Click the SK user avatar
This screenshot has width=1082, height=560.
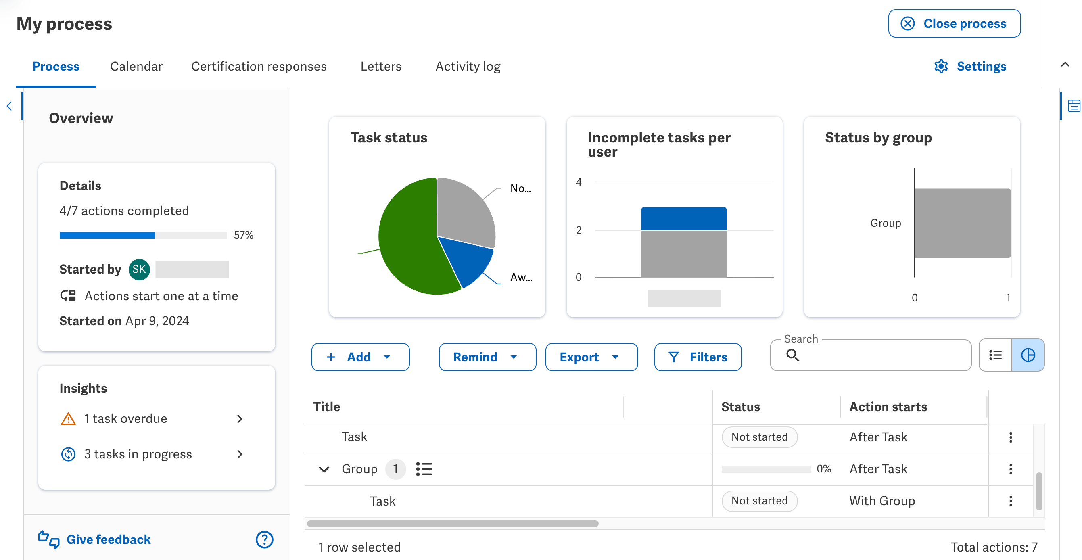[139, 269]
